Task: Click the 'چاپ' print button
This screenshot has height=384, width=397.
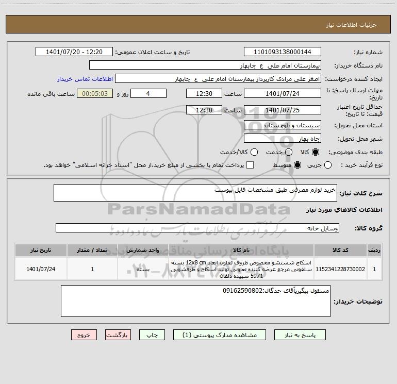Action: [x=152, y=335]
